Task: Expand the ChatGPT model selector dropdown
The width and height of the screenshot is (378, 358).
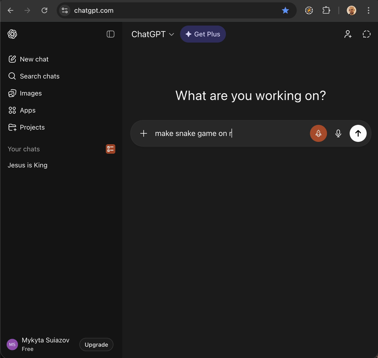Action: [153, 34]
